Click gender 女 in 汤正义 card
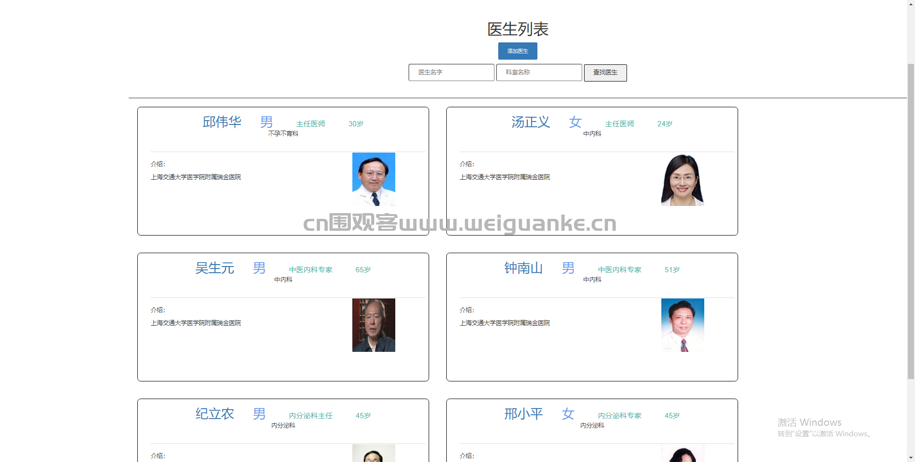Image resolution: width=915 pixels, height=462 pixels. point(576,122)
